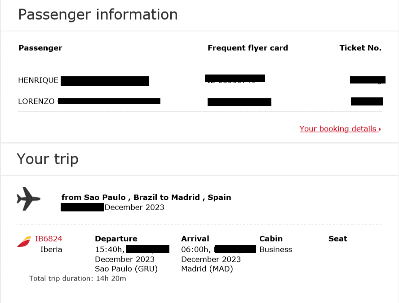Screen dimensions: 399x303
Task: Click the airplane icon in Your trip
Action: 28,199
